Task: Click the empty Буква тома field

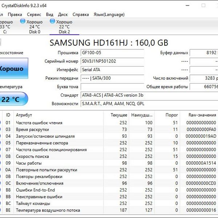Action: (112, 87)
